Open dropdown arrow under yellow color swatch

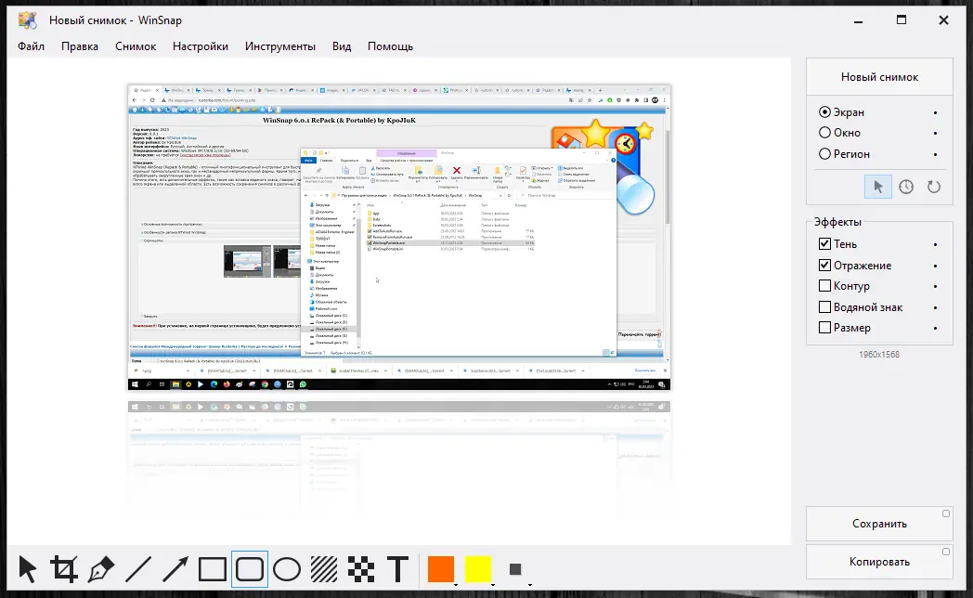(x=493, y=585)
